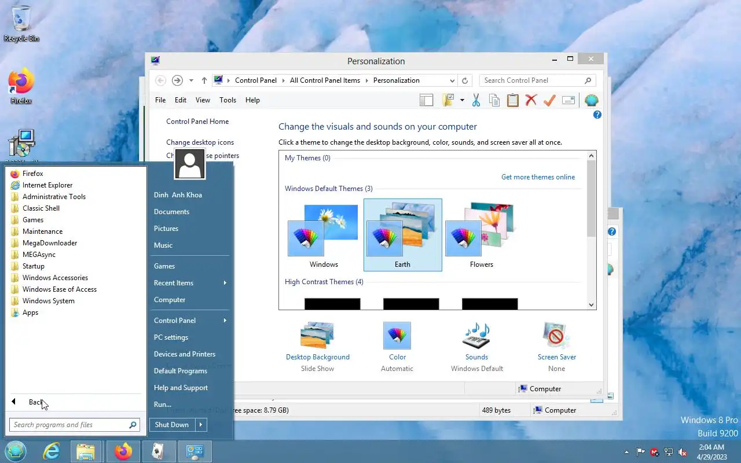Image resolution: width=741 pixels, height=463 pixels.
Task: Click the search magnifier in Start menu
Action: click(133, 425)
